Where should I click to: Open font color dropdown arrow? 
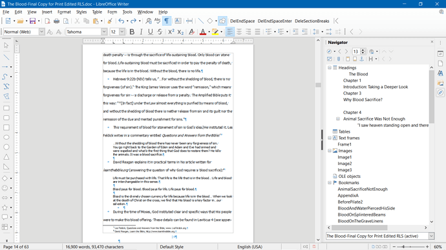(209, 32)
